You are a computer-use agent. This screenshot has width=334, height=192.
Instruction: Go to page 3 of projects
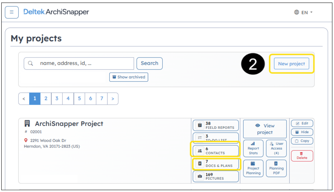point(57,99)
